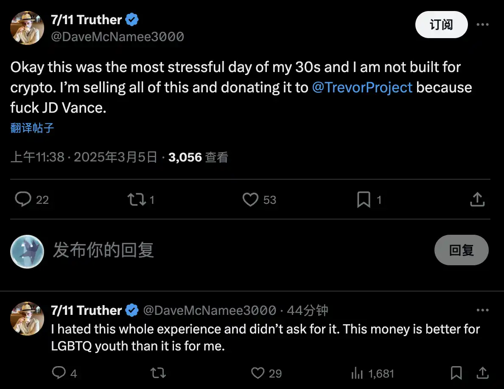Repost the follow-up reply tweet
This screenshot has height=389, width=504.
click(x=158, y=373)
